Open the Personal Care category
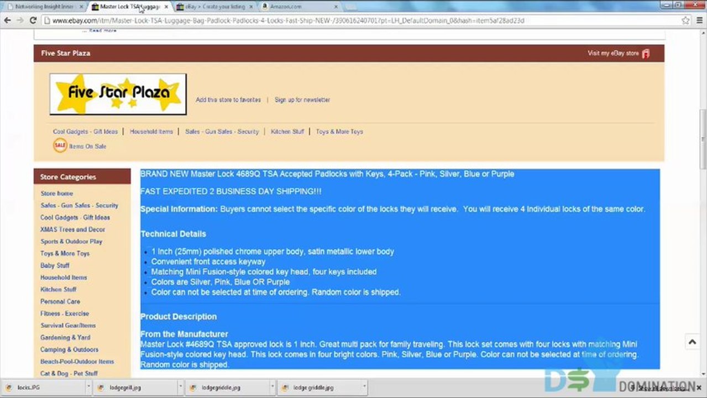Image resolution: width=707 pixels, height=398 pixels. [60, 301]
